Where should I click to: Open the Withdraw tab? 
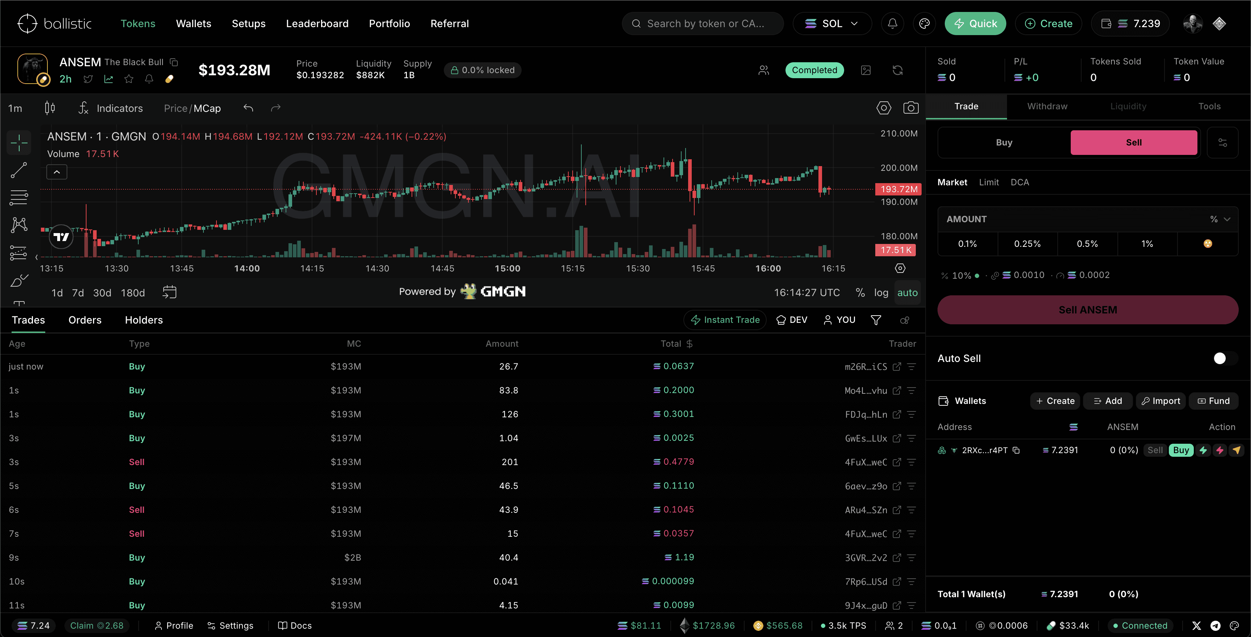click(1047, 106)
